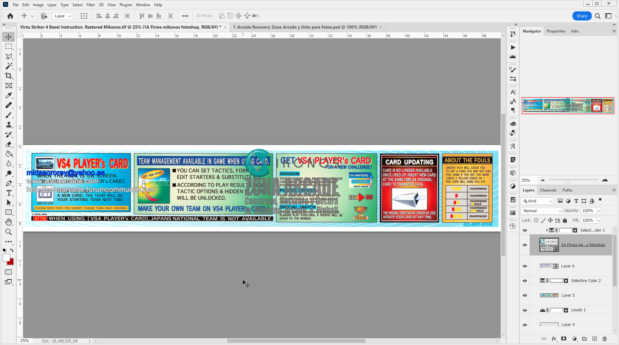Open the Filter menu

pyautogui.click(x=91, y=5)
